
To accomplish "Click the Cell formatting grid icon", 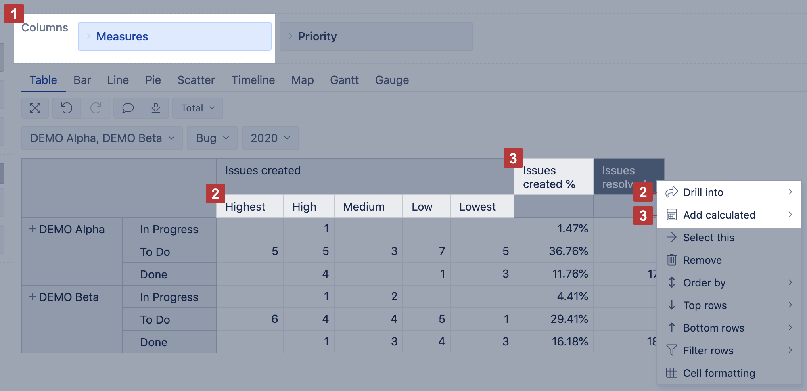I will point(672,373).
